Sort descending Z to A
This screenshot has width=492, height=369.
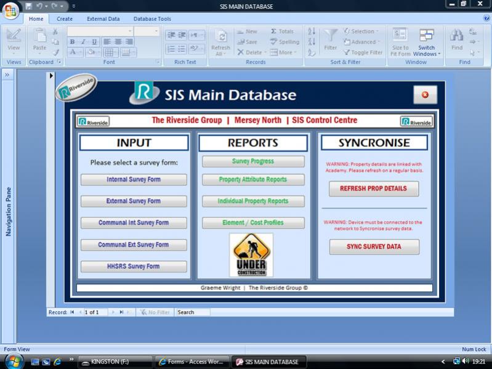coord(311,41)
